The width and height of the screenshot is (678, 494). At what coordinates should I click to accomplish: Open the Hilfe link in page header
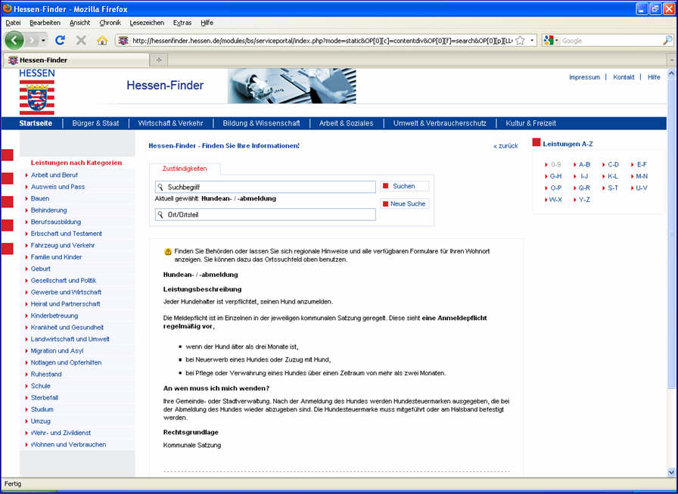pos(654,77)
